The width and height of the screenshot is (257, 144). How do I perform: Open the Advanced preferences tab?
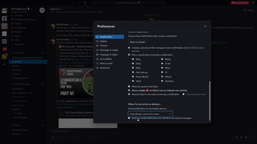pos(109,68)
